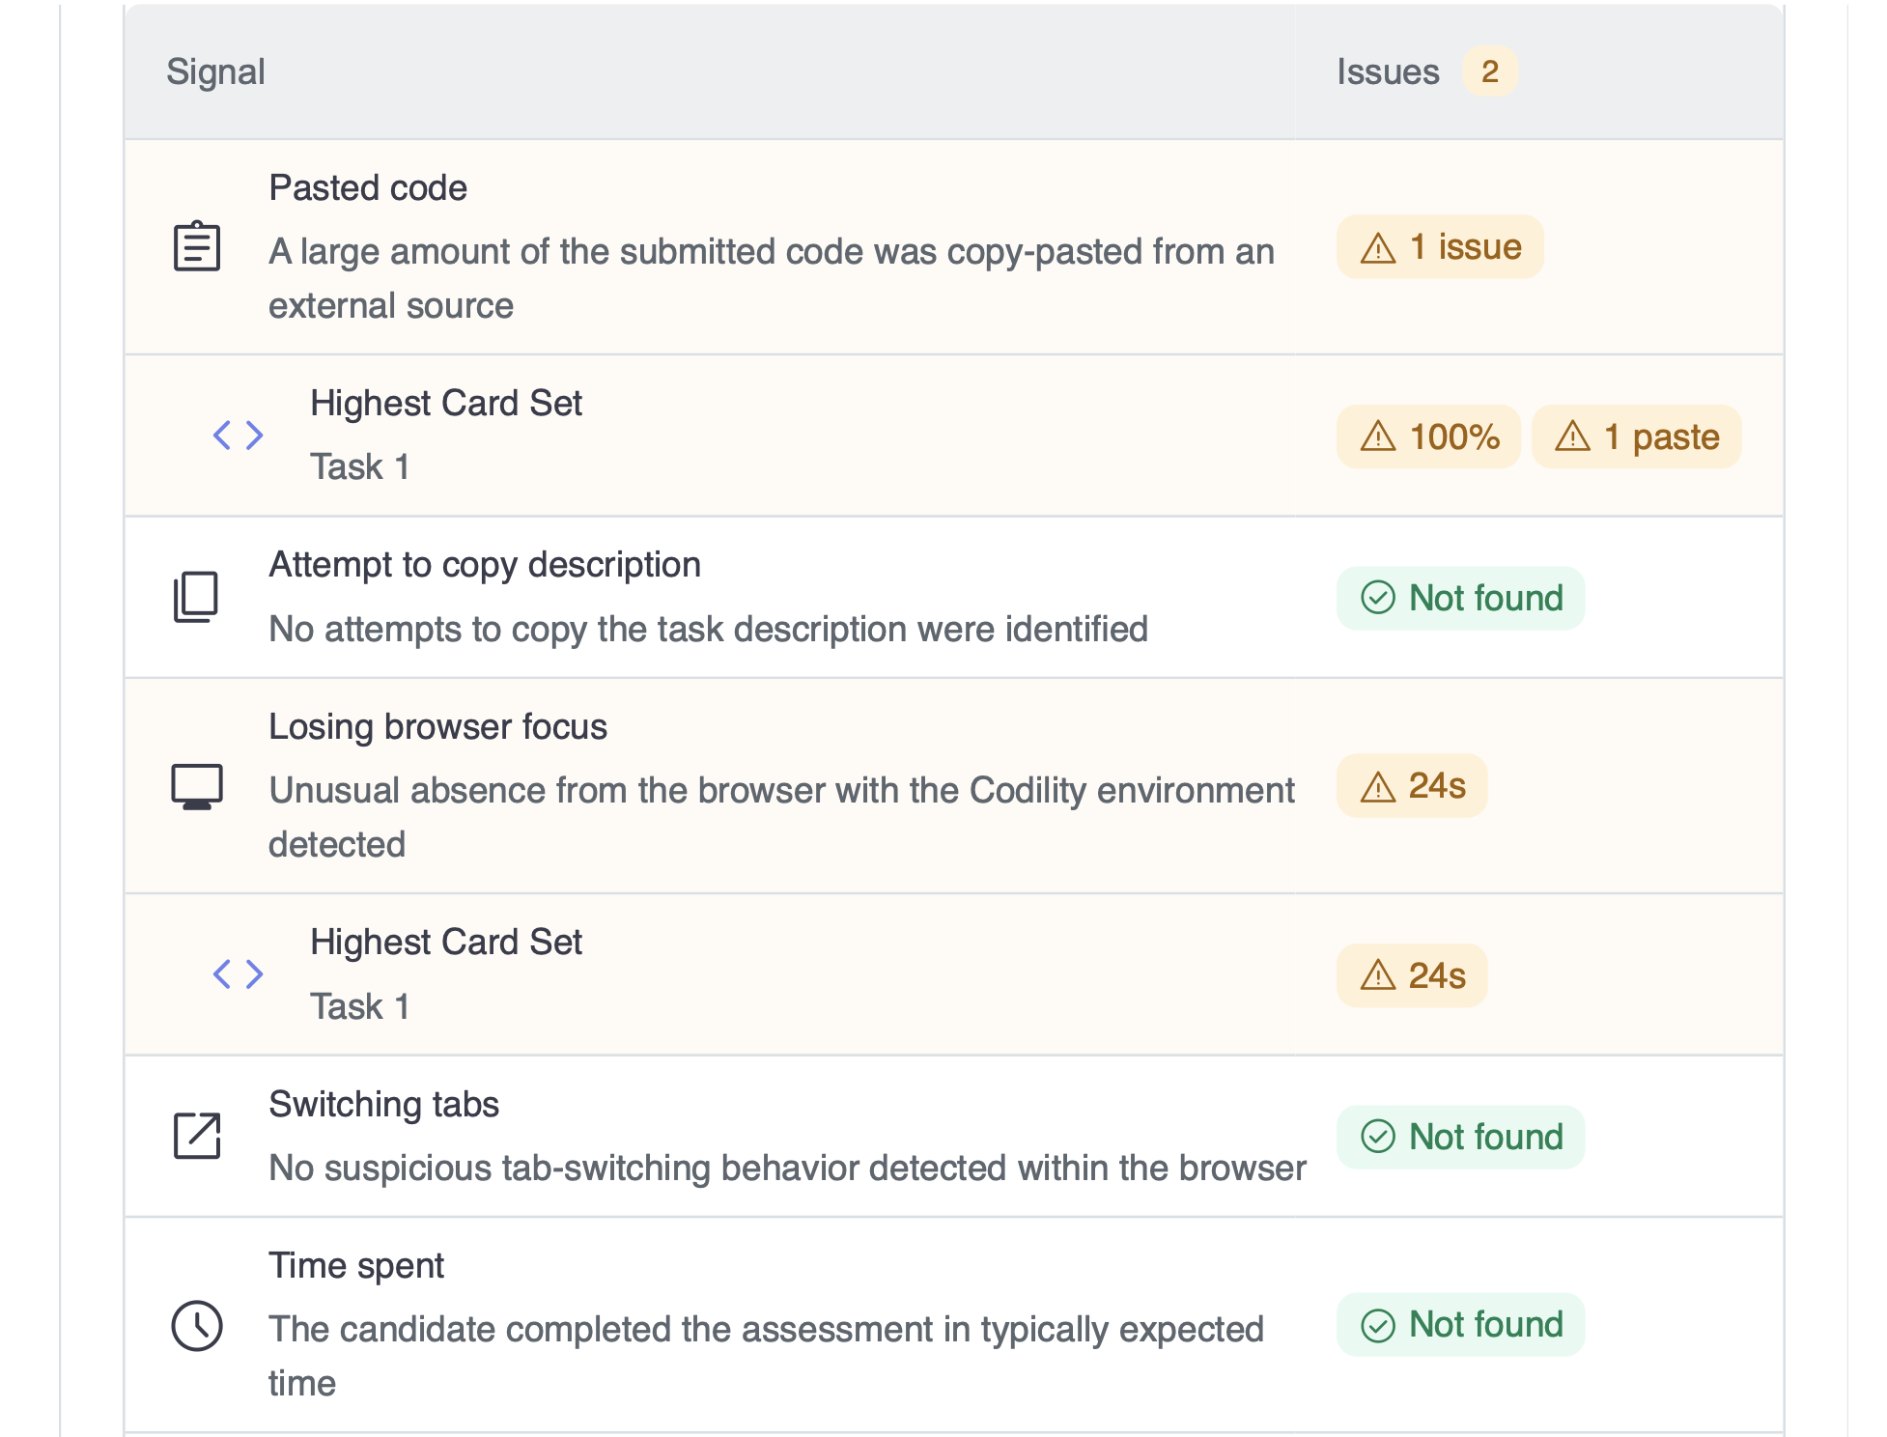Click the 24s badge in Losing browser focus row

click(1412, 785)
